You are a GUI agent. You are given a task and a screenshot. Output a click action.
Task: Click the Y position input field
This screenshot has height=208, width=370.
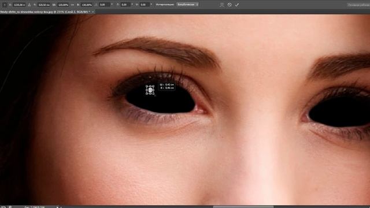click(x=44, y=5)
